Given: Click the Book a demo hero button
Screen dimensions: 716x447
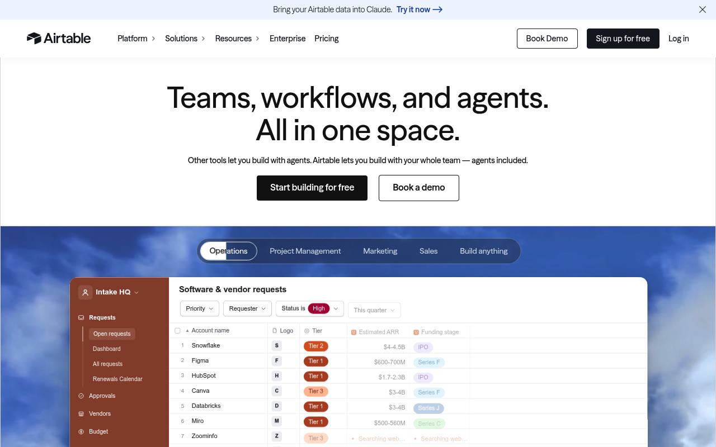Looking at the screenshot, I should click(419, 188).
